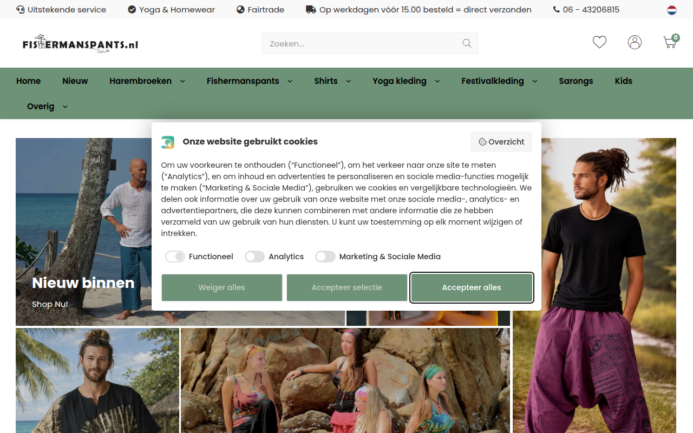
Task: Expand the Yoga kleding menu chevron
Action: click(437, 81)
